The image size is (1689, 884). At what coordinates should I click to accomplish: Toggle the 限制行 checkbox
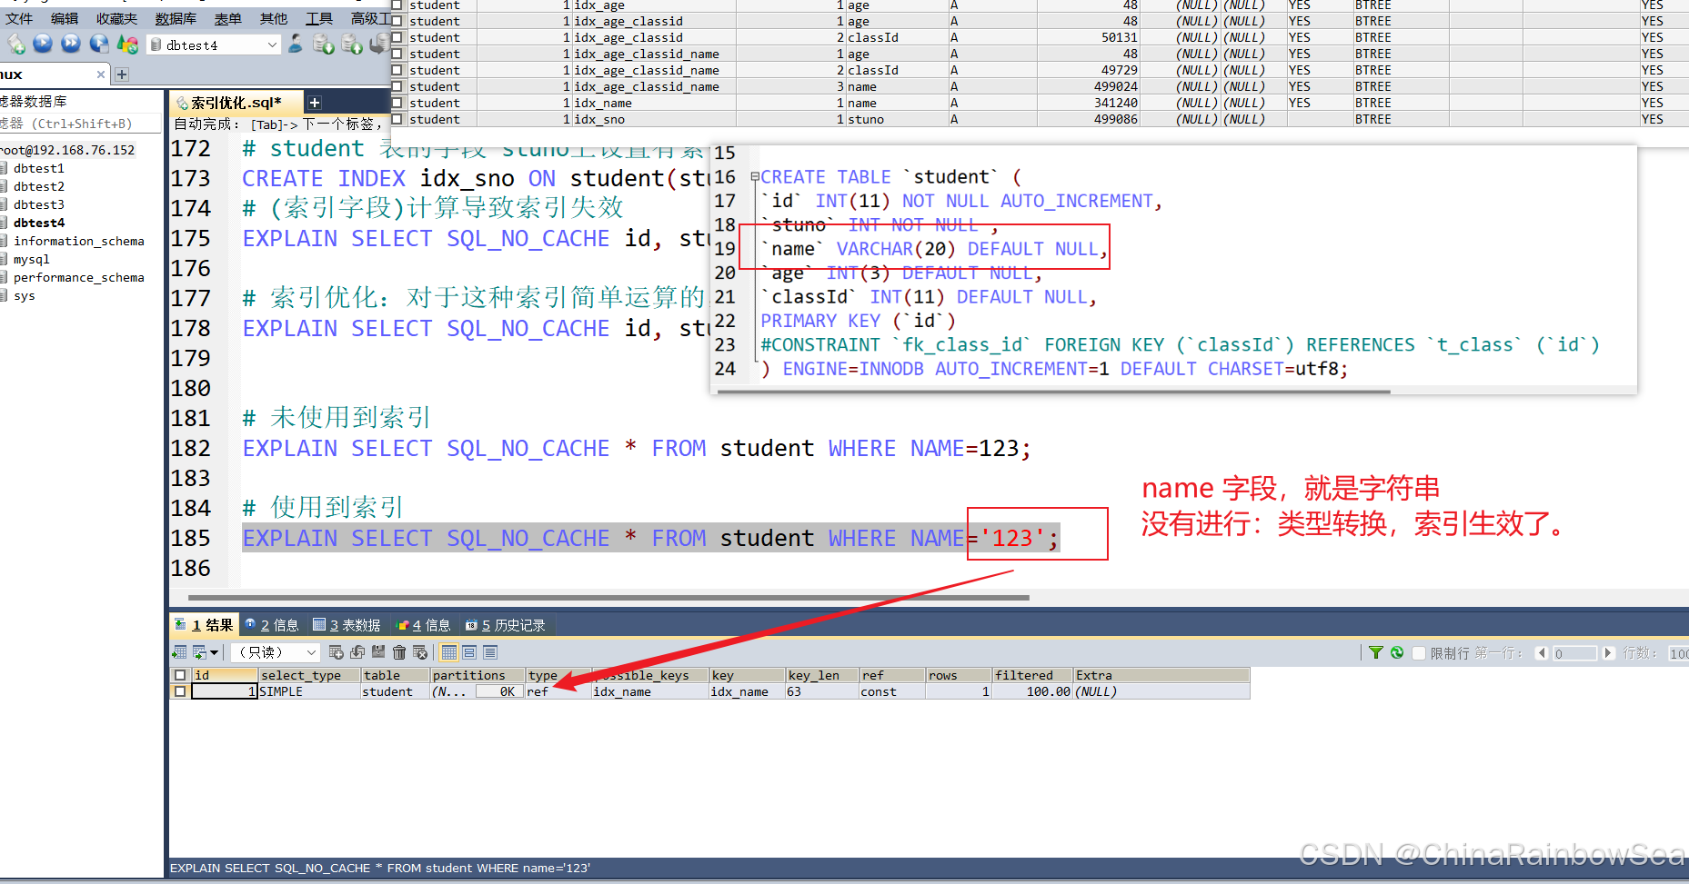(x=1419, y=653)
